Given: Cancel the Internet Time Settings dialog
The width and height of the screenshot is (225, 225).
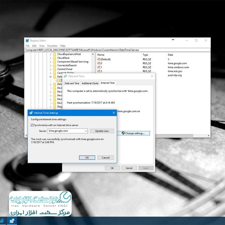Looking at the screenshot, I should [106, 157].
